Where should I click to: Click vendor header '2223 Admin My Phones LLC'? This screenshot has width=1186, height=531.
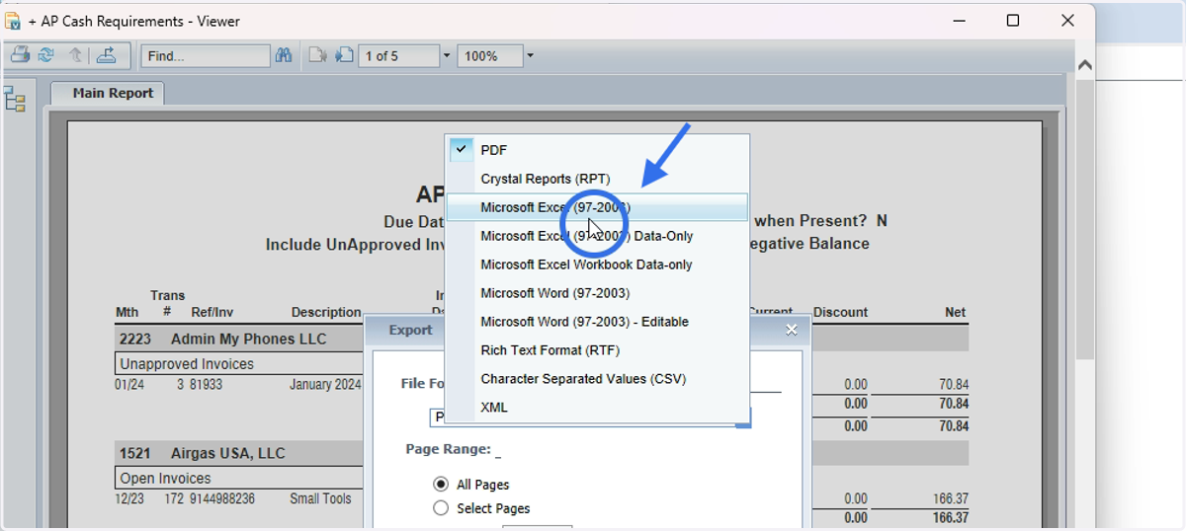[222, 339]
